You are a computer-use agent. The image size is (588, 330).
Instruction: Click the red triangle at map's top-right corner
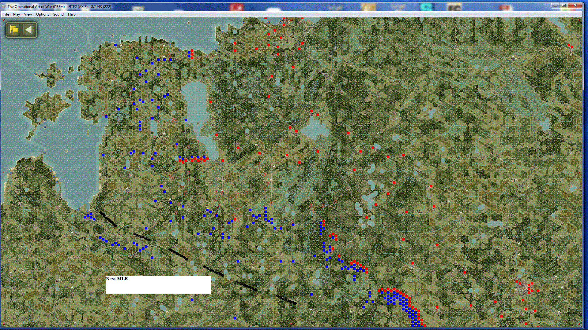579,20
